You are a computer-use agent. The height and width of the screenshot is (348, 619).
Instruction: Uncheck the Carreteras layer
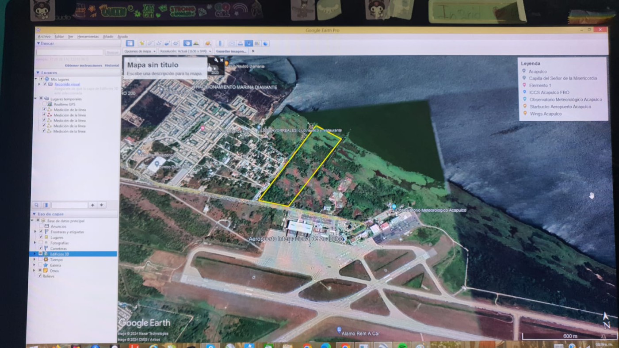(x=41, y=249)
